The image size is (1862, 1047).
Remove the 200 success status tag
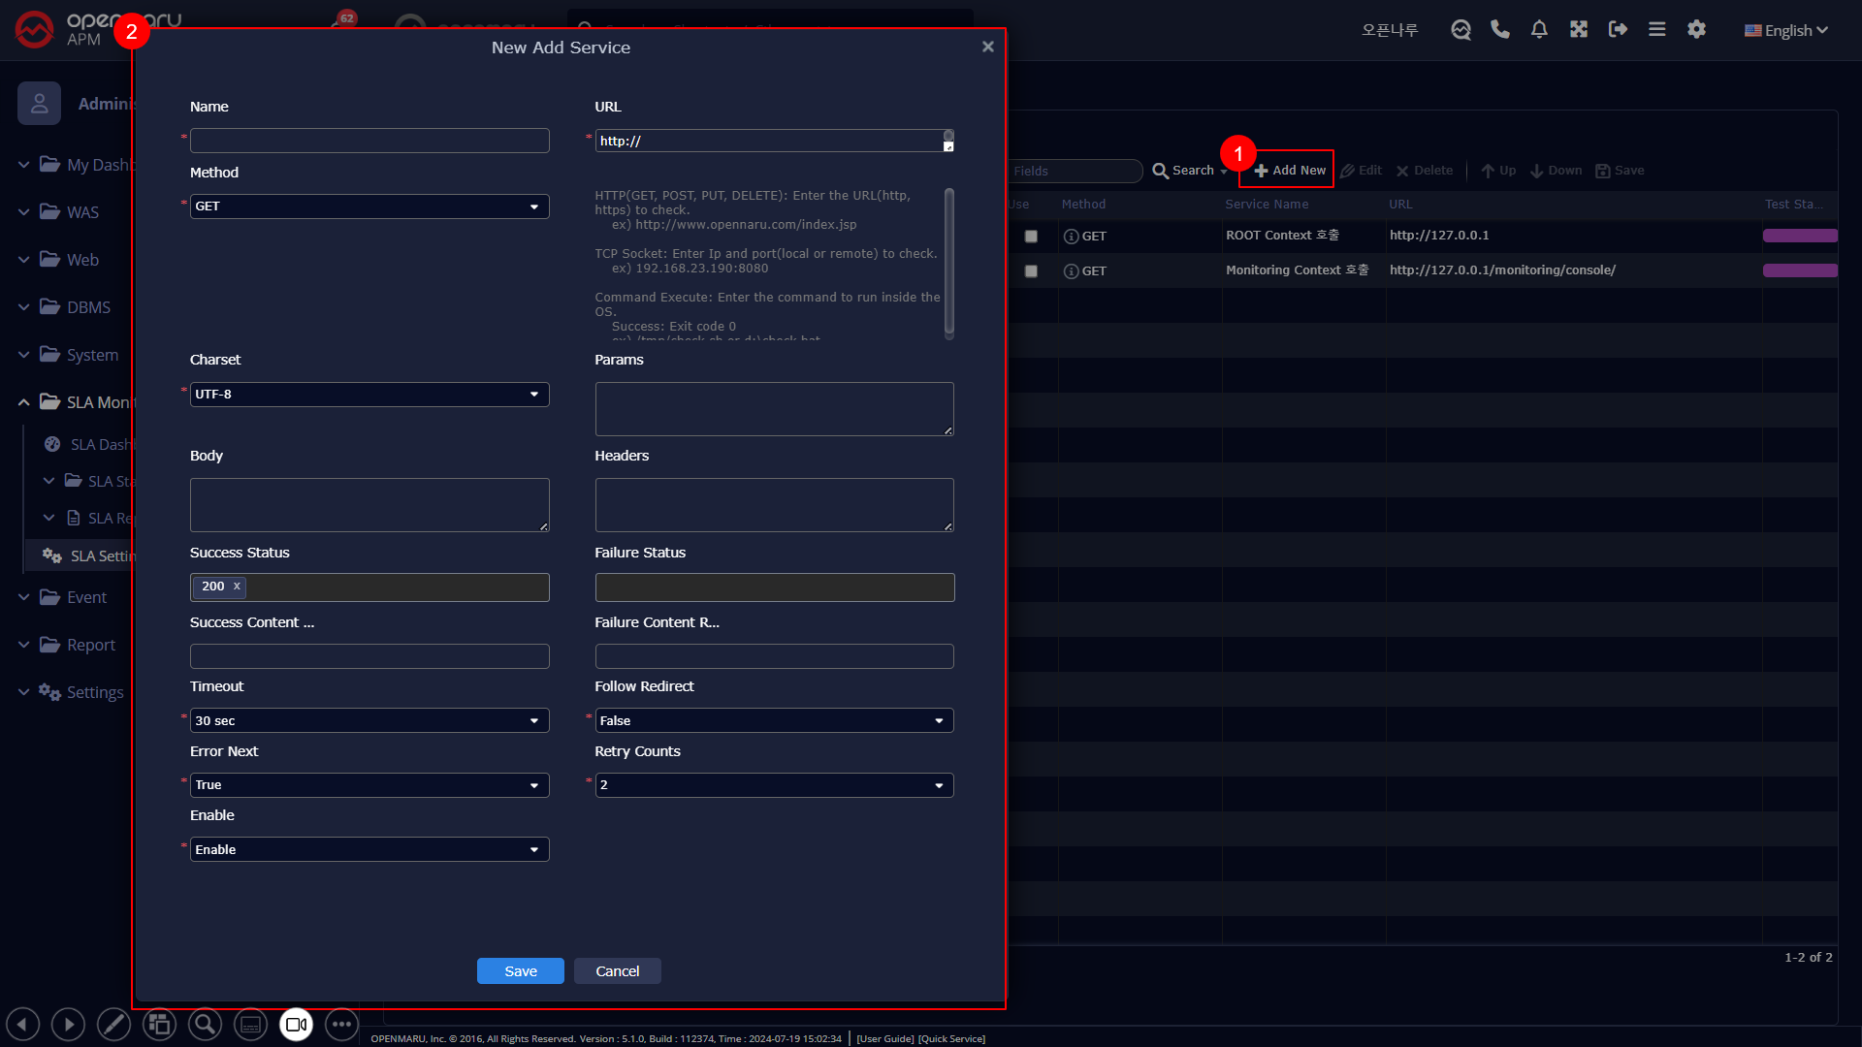pyautogui.click(x=237, y=587)
